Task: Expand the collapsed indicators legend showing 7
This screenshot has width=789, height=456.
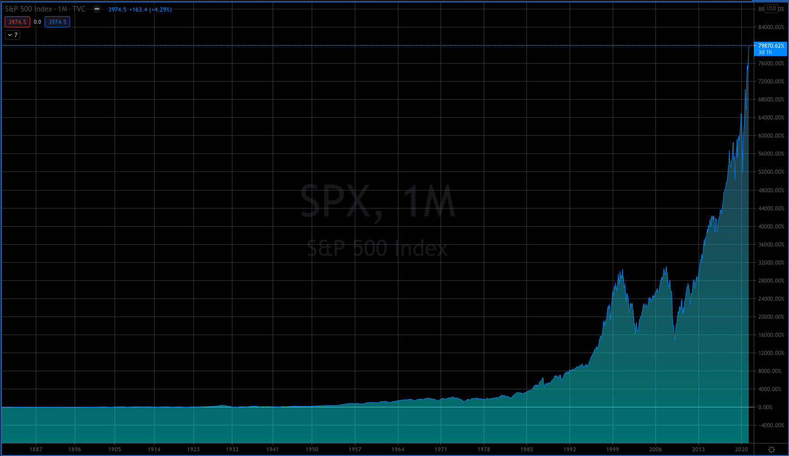Action: pos(13,35)
